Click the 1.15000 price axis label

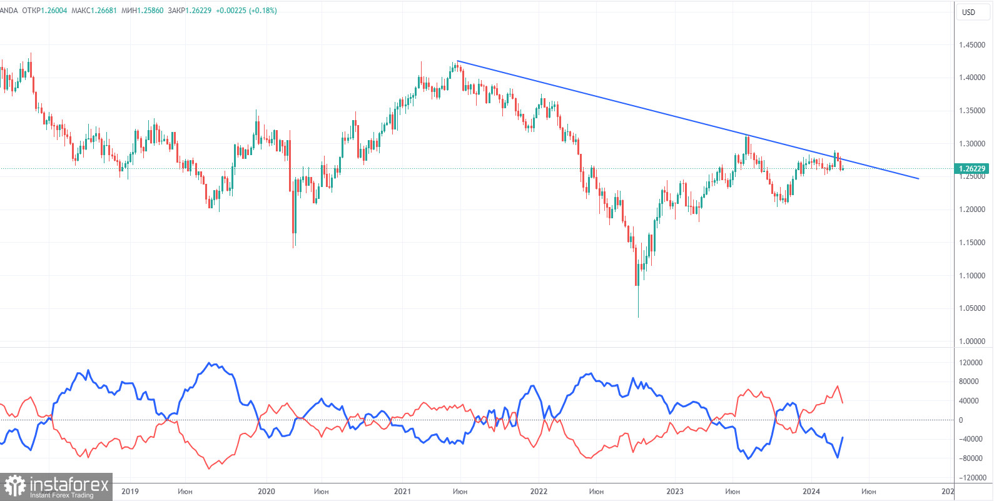(972, 243)
